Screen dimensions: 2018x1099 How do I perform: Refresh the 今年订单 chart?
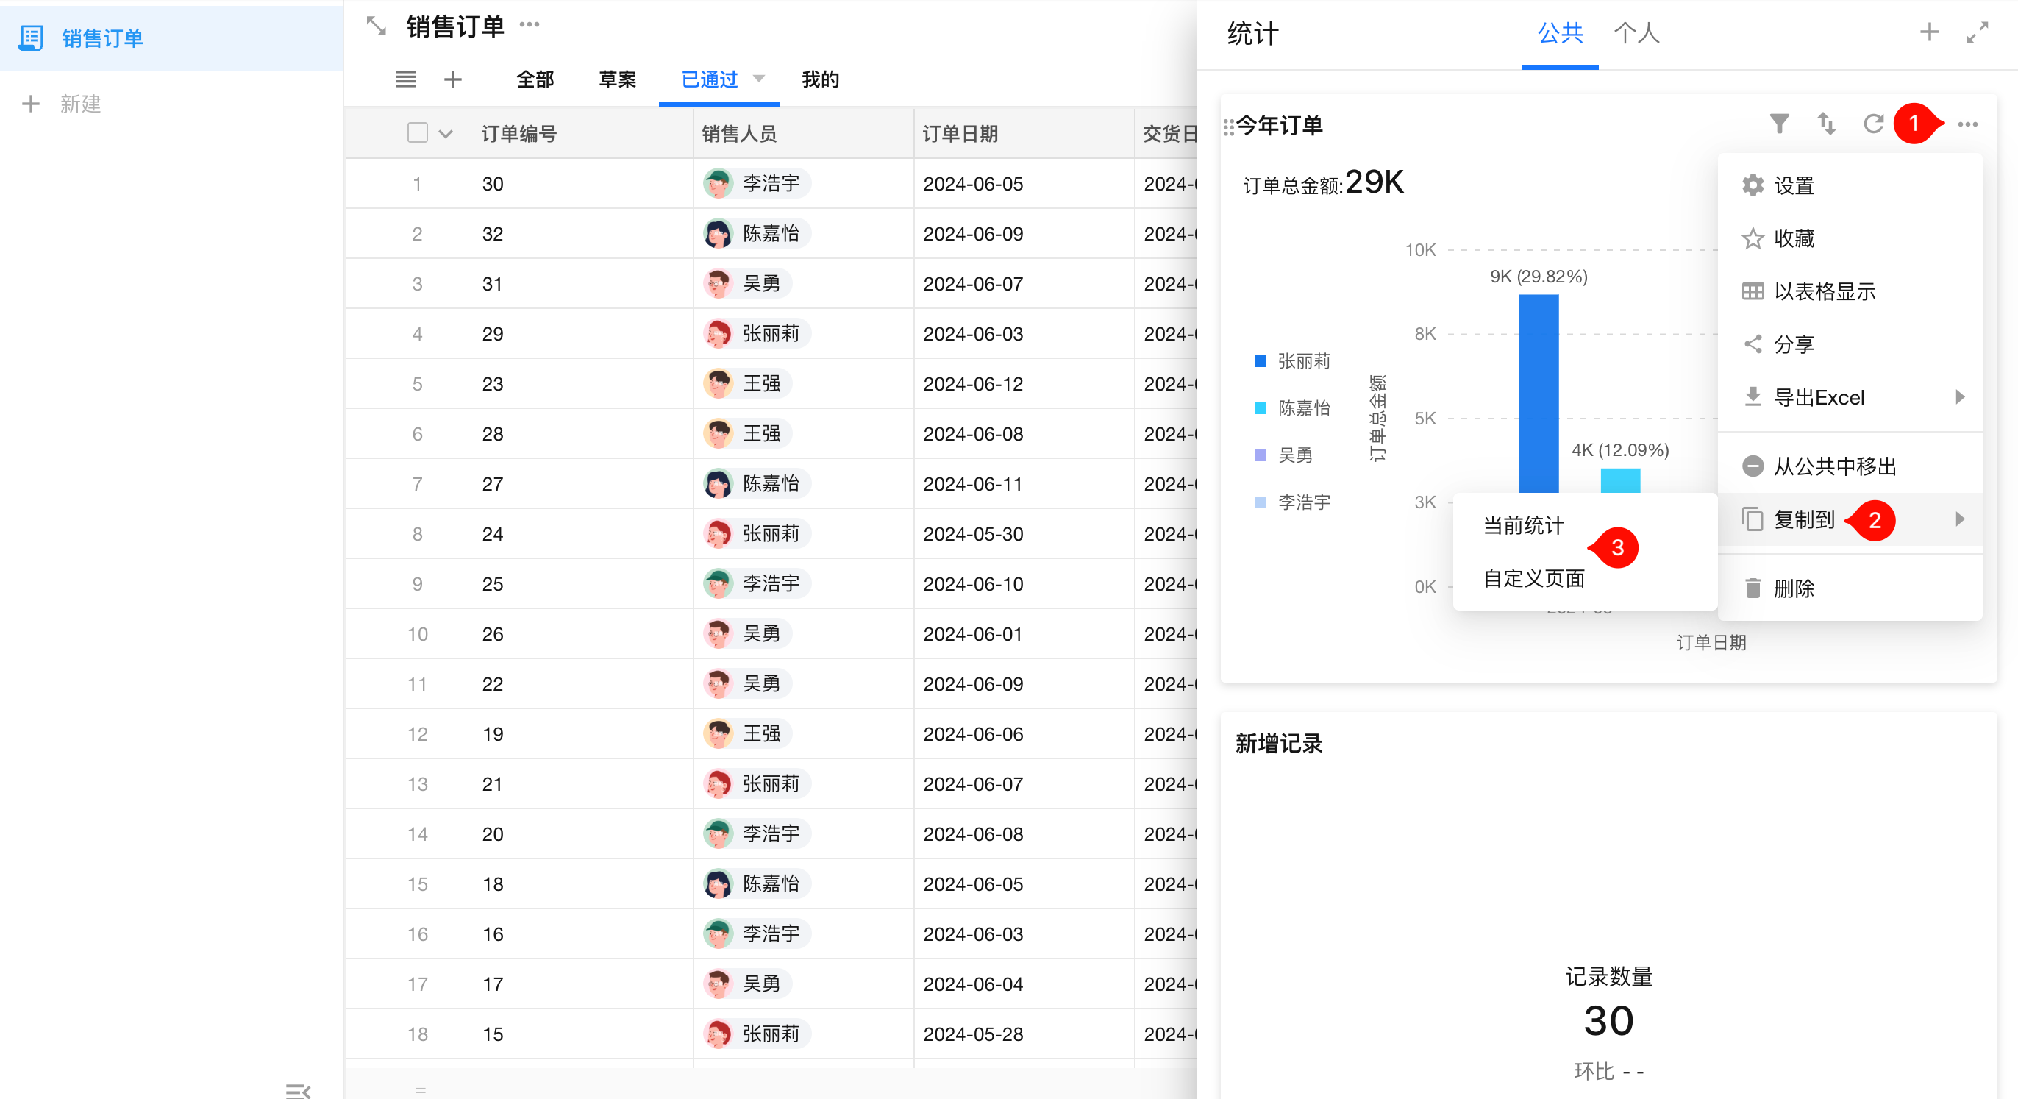coord(1873,124)
